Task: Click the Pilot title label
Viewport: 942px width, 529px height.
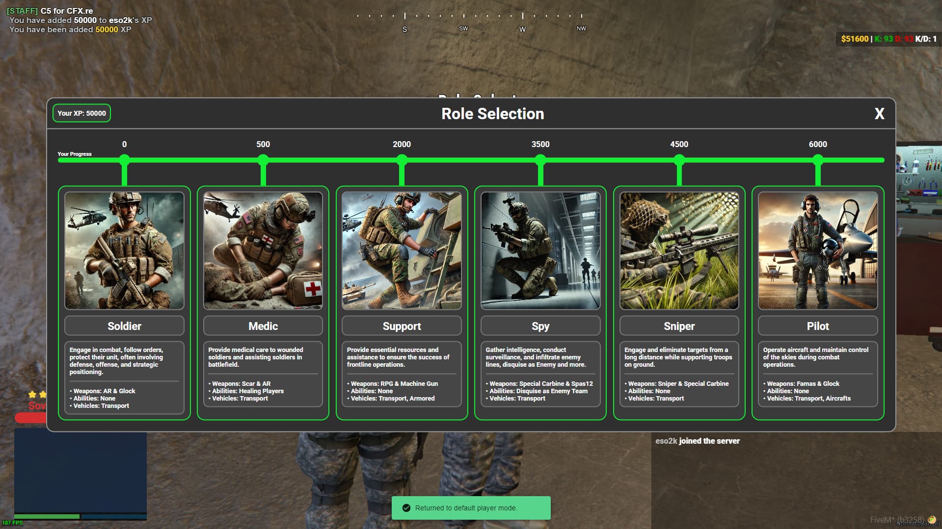Action: (817, 326)
